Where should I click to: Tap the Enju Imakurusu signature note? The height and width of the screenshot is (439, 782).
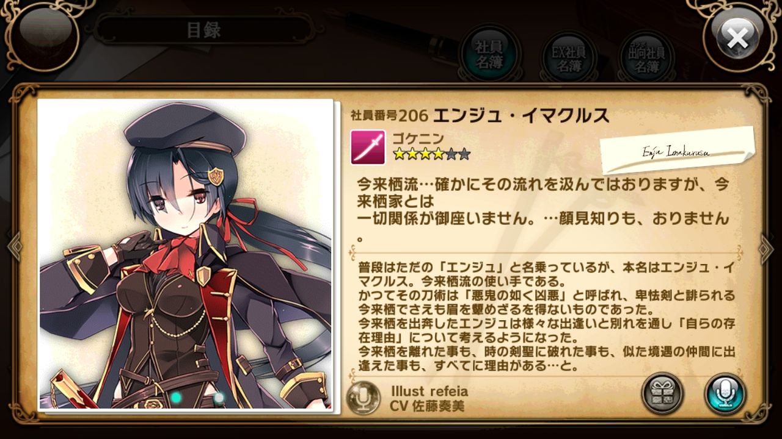(677, 151)
